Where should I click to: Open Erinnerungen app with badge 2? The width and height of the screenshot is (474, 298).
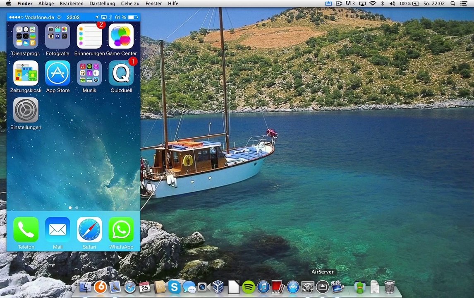89,36
